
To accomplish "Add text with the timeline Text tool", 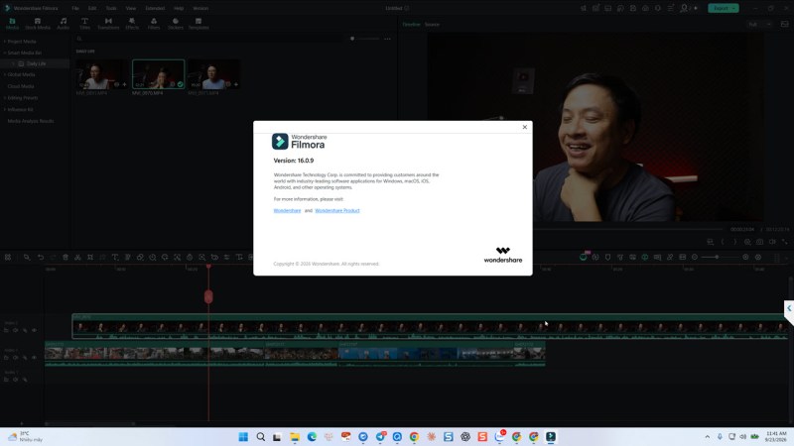I will [x=115, y=258].
